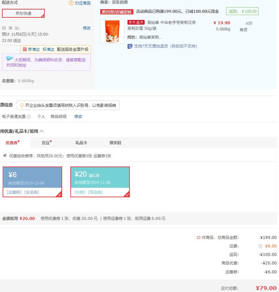Click 支持7天无理由退货 return policy link
The image size is (279, 292).
[x=165, y=46]
